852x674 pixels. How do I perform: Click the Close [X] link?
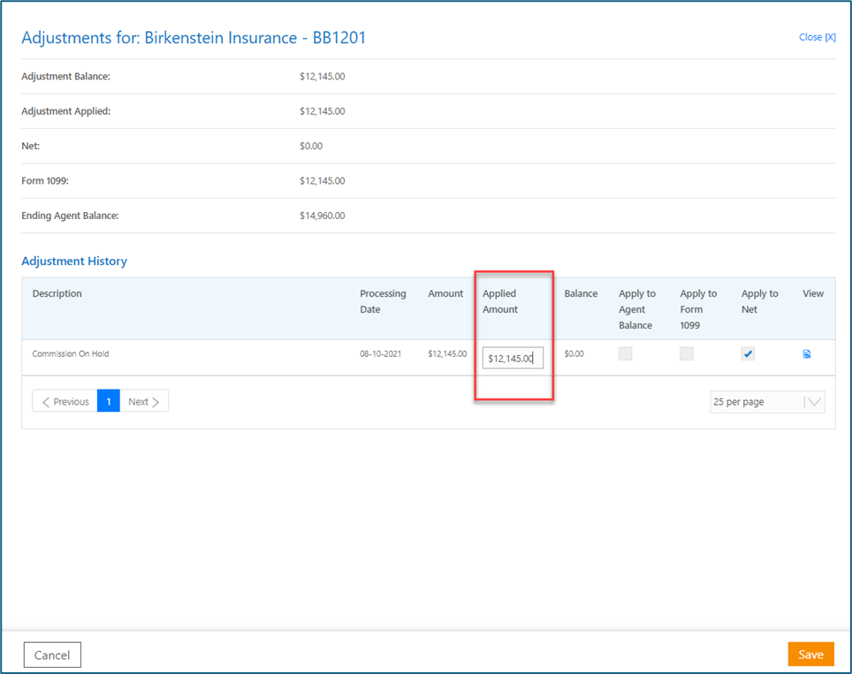817,37
